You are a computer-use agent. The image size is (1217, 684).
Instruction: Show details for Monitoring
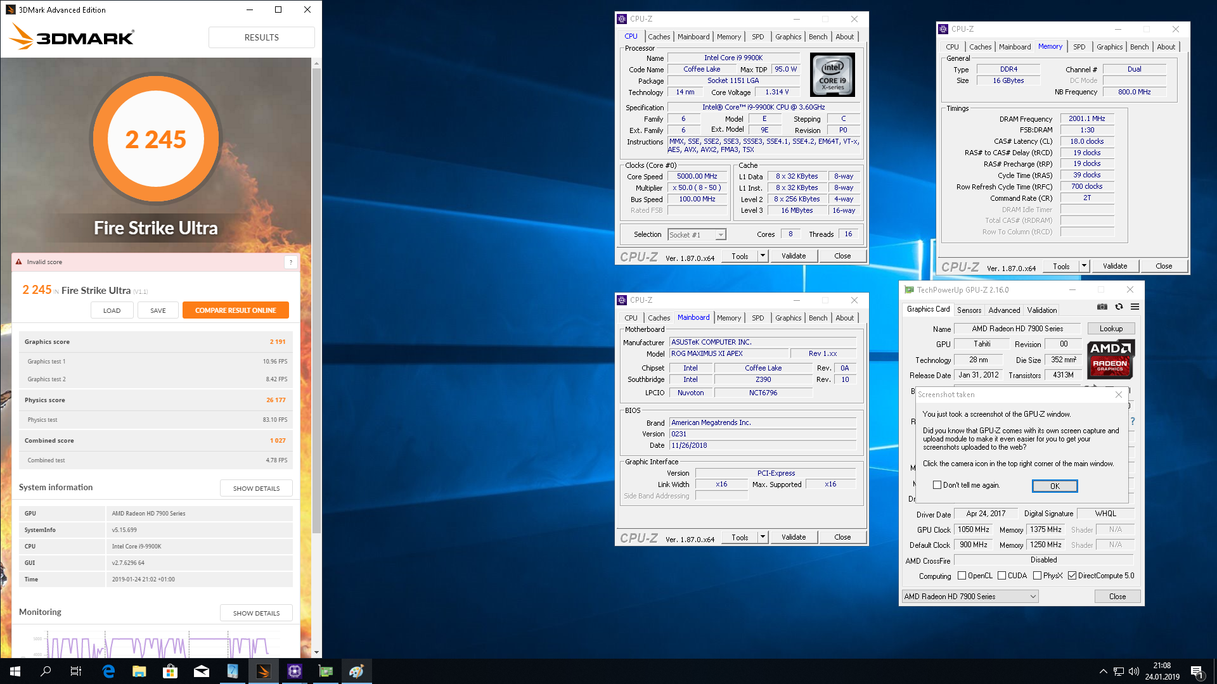pos(256,613)
